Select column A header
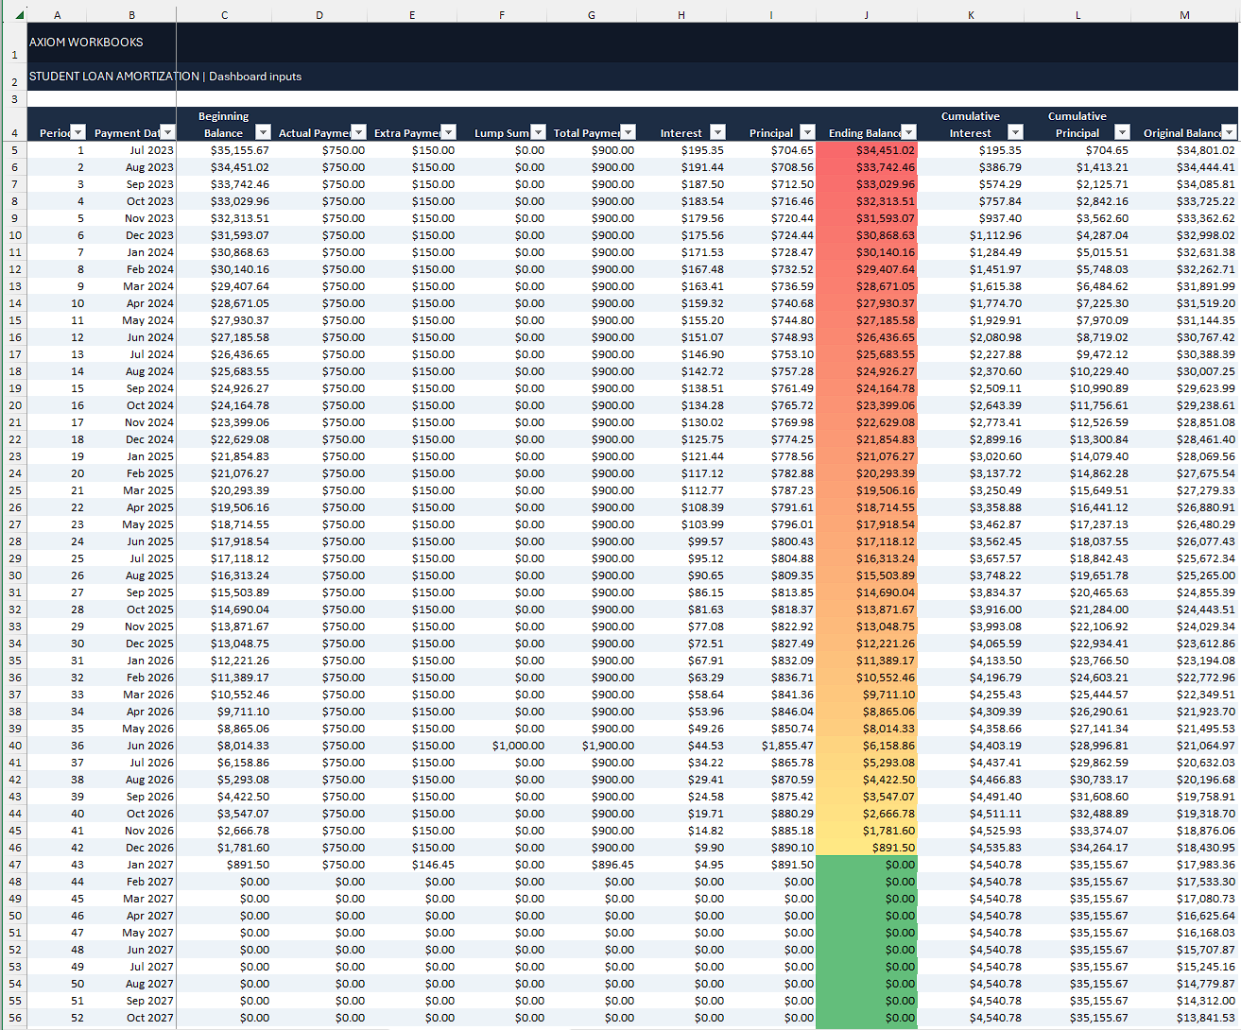This screenshot has height=1030, width=1241. pos(58,15)
